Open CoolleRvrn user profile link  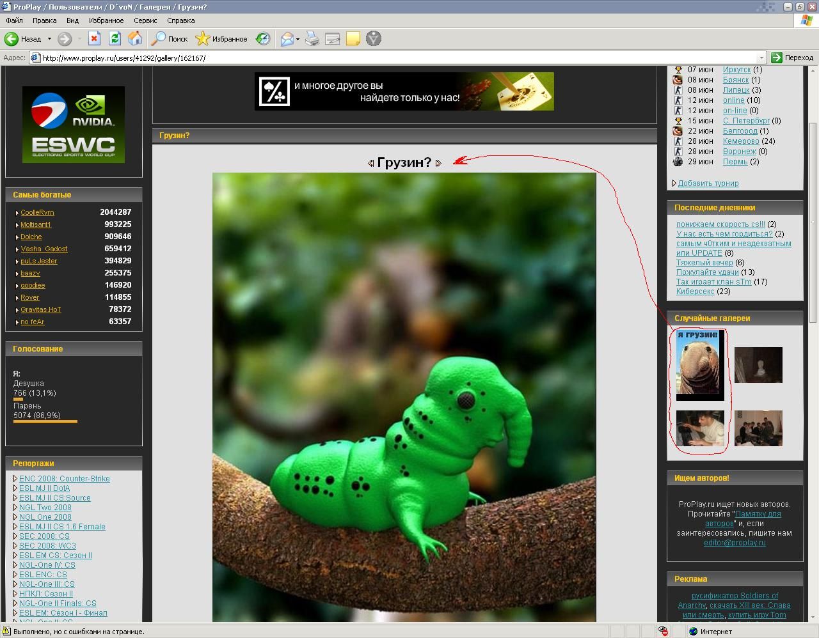tap(37, 212)
